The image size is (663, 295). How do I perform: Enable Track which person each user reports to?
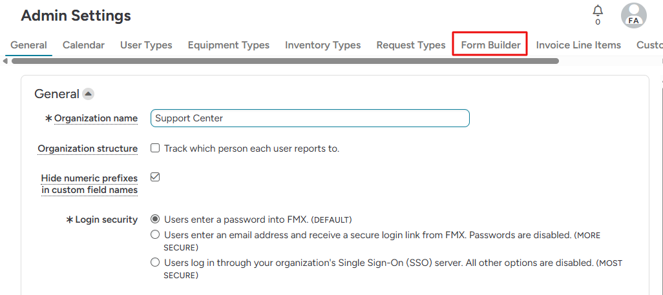[x=155, y=148]
